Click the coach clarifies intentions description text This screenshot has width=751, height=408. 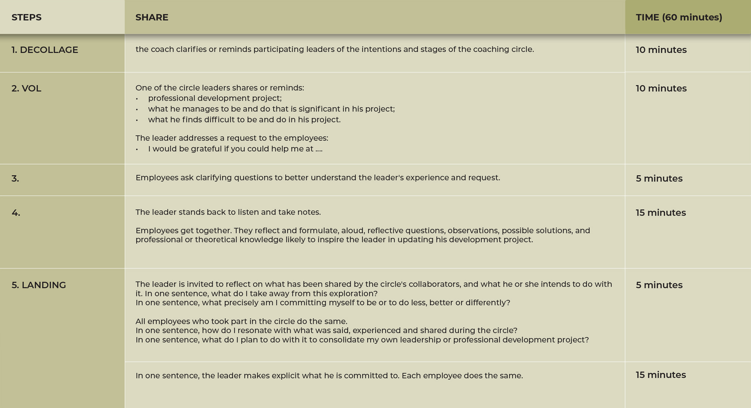click(x=334, y=49)
